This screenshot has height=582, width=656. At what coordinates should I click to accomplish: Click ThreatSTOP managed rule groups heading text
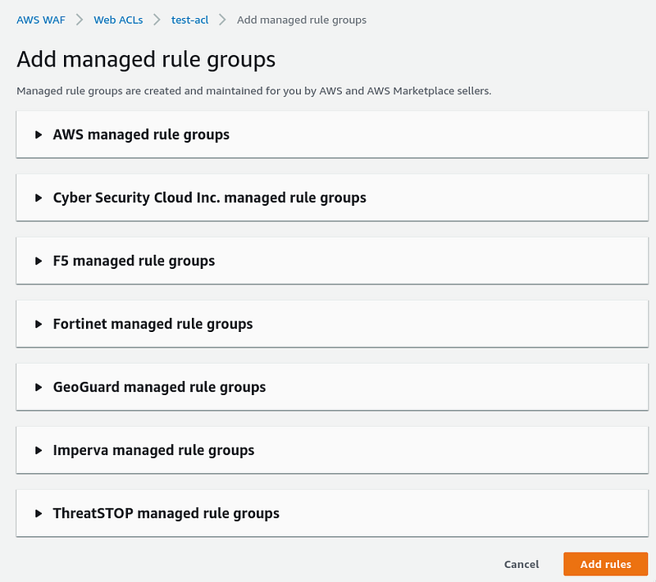pyautogui.click(x=166, y=513)
